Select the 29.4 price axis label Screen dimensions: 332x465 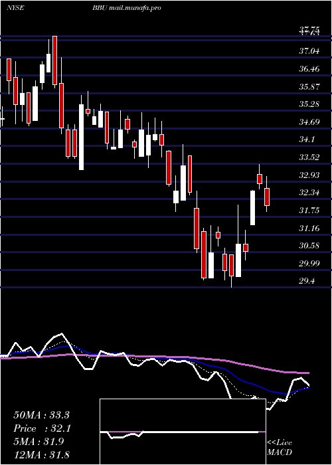tap(307, 281)
